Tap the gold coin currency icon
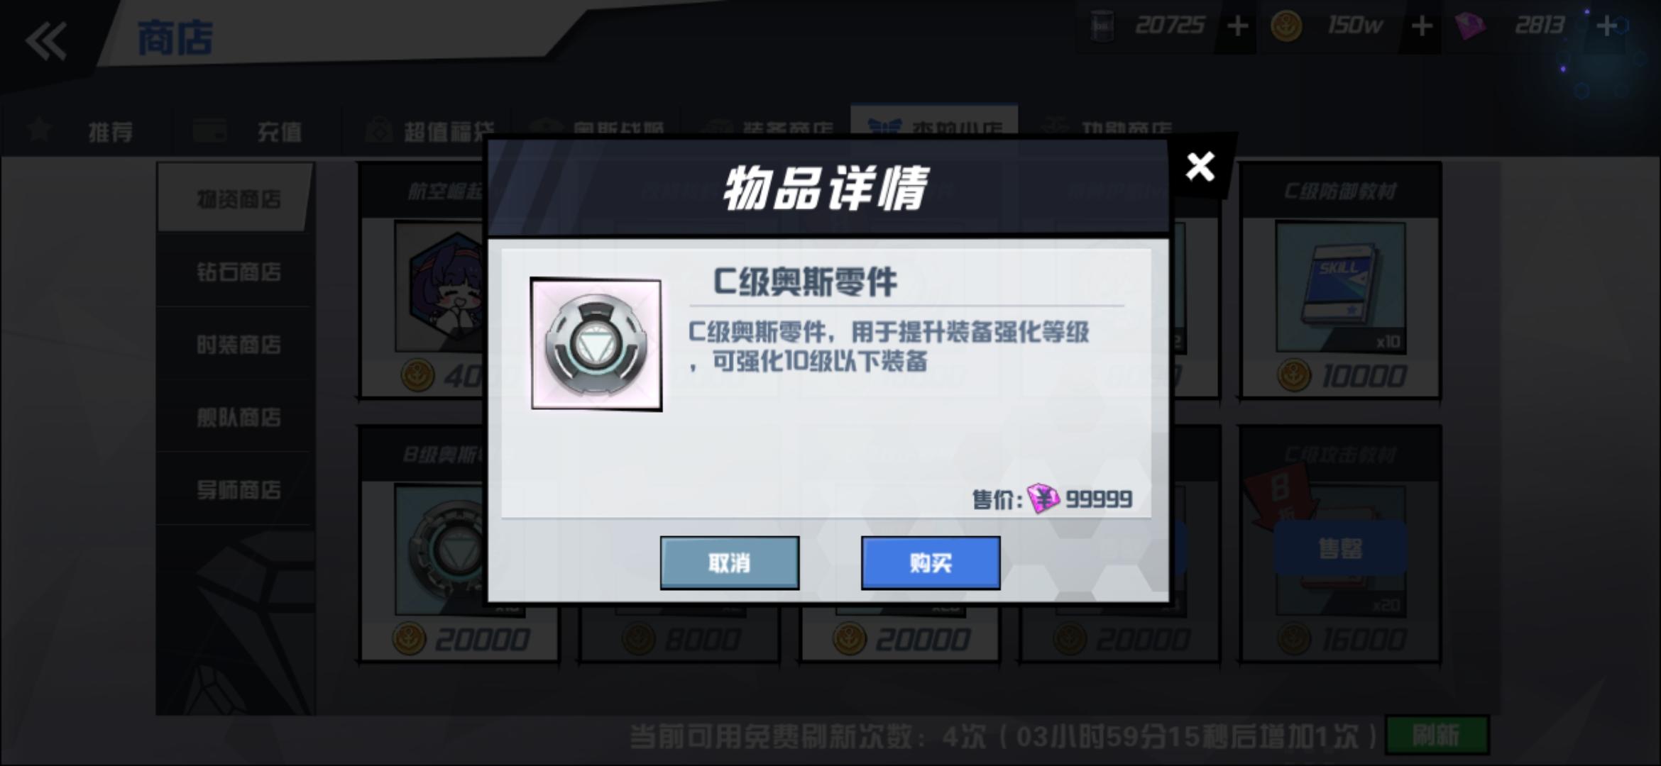The height and width of the screenshot is (766, 1661). click(1286, 26)
